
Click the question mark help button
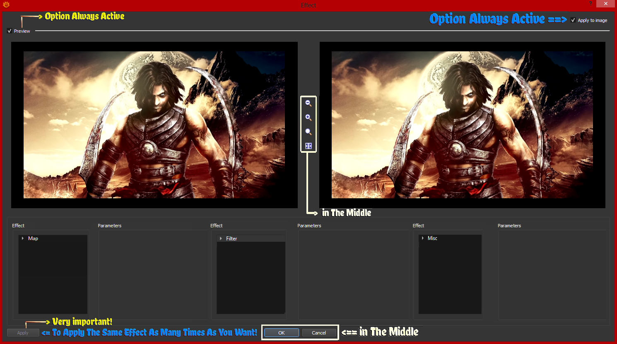590,3
